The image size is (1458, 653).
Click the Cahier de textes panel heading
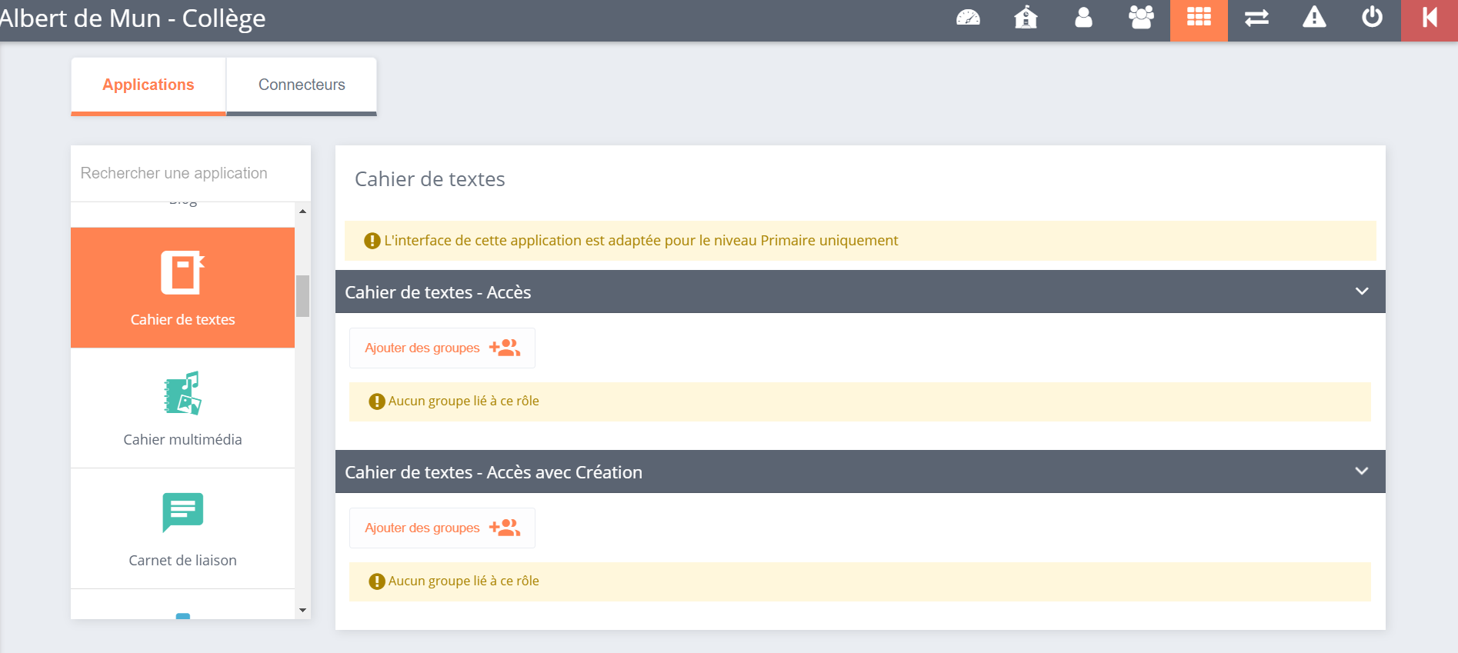430,179
